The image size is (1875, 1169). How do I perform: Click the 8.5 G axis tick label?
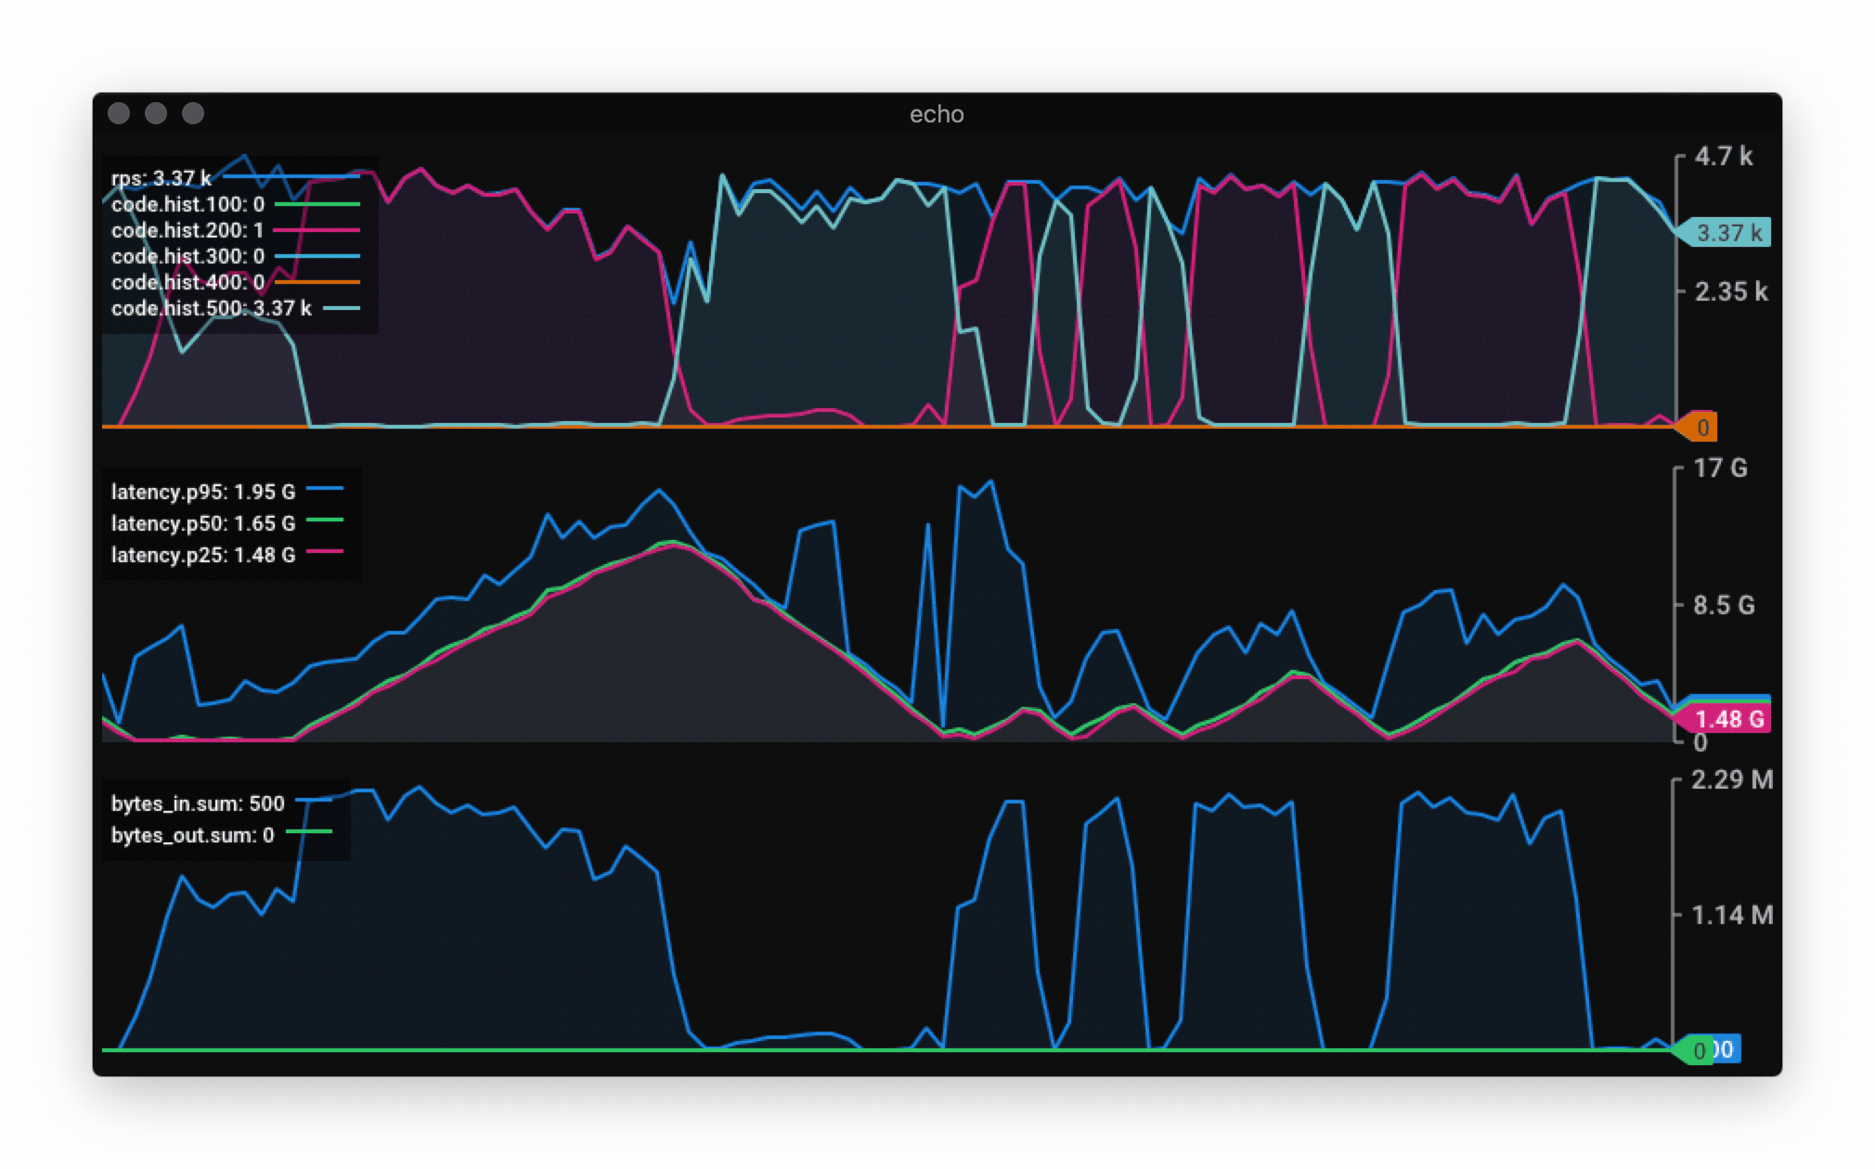pyautogui.click(x=1723, y=606)
